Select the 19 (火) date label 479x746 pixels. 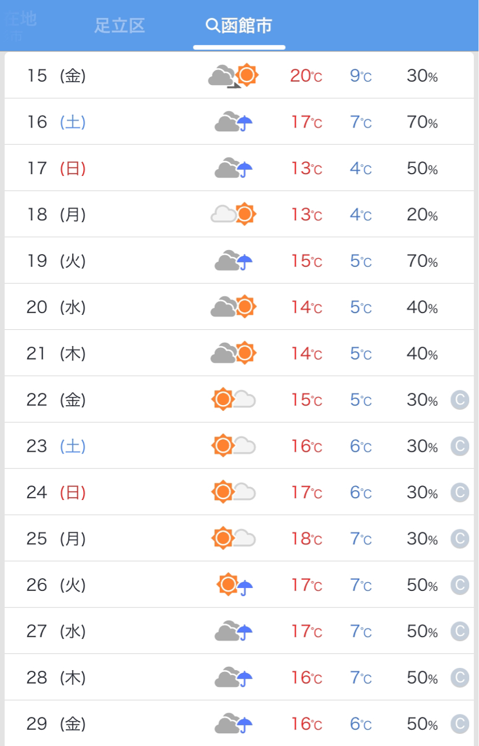[56, 261]
